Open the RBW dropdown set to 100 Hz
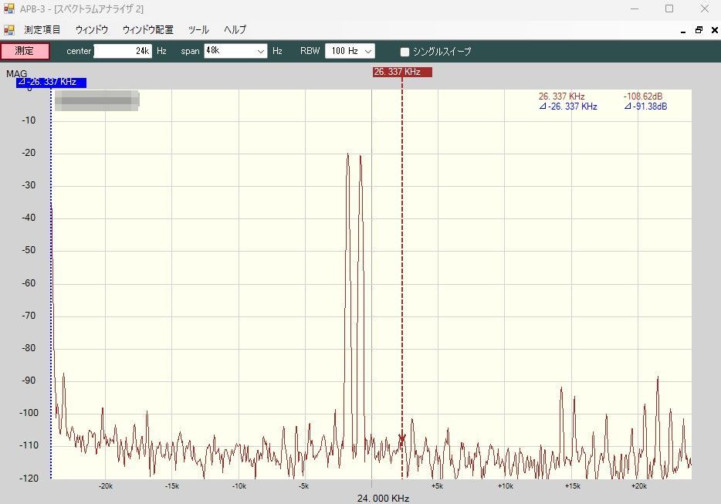 [368, 52]
